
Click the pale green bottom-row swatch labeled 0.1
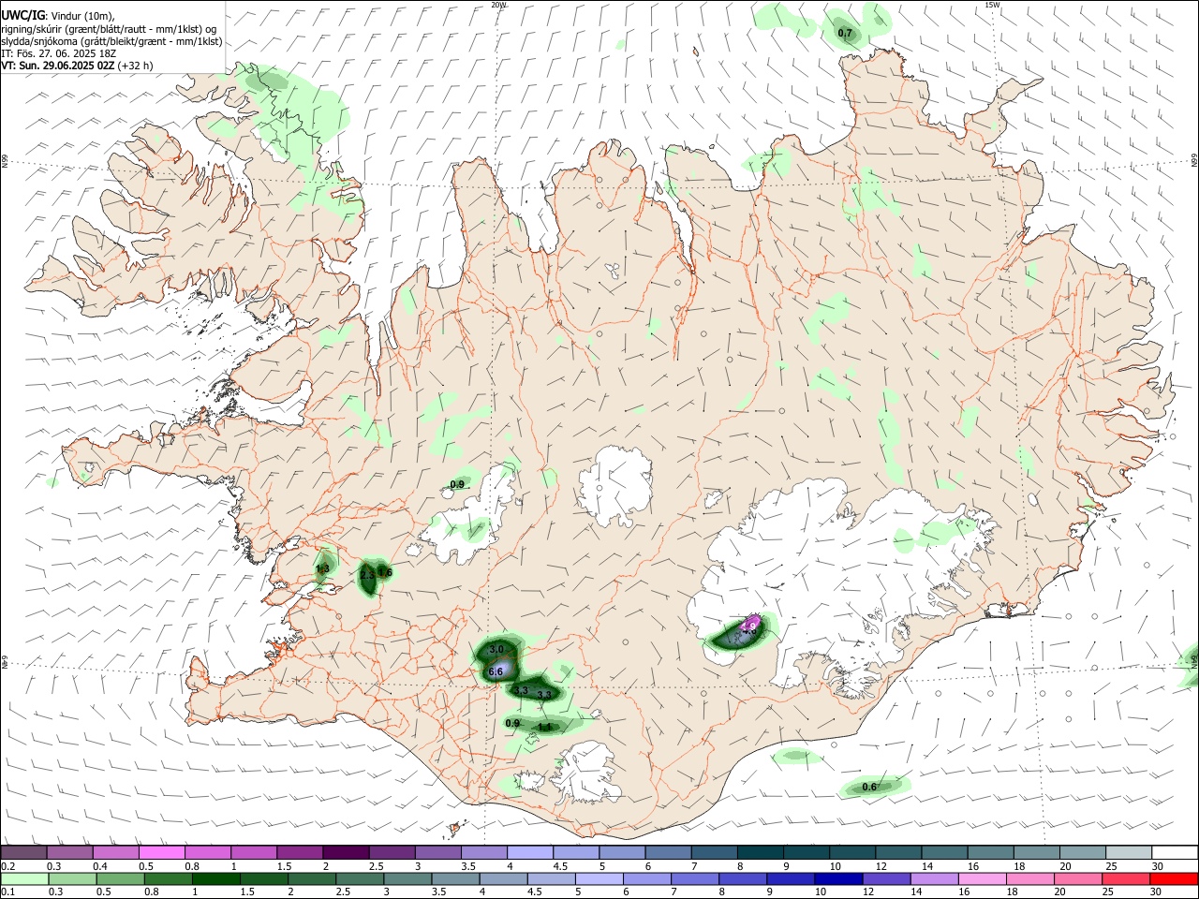(24, 878)
